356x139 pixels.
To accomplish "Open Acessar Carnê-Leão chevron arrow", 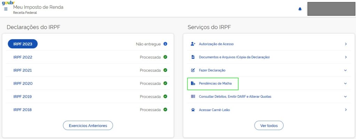I will 346,110.
